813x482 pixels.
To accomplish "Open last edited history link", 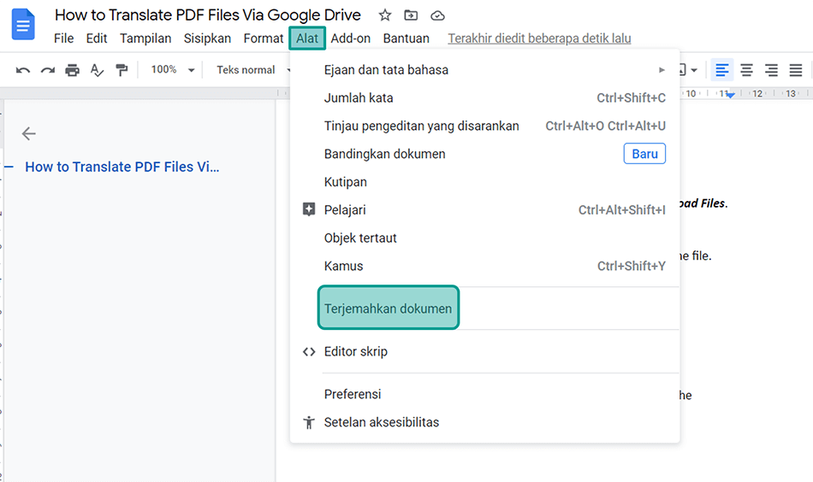I will coord(539,38).
